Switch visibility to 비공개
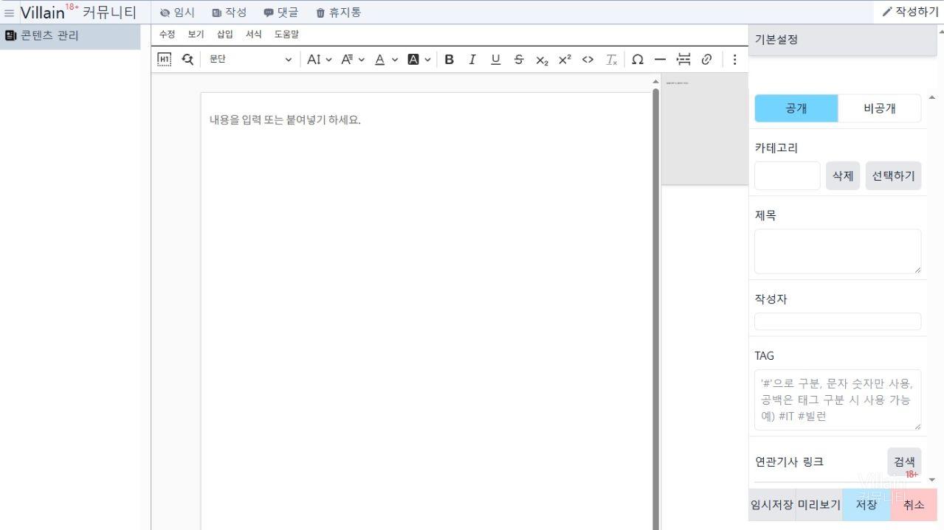 pyautogui.click(x=879, y=108)
